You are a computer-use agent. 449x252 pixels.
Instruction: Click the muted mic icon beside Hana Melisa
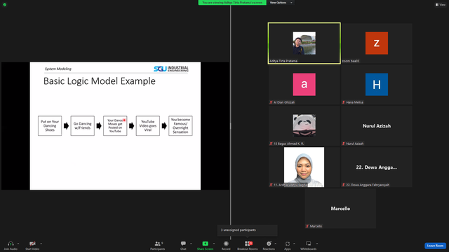344,102
